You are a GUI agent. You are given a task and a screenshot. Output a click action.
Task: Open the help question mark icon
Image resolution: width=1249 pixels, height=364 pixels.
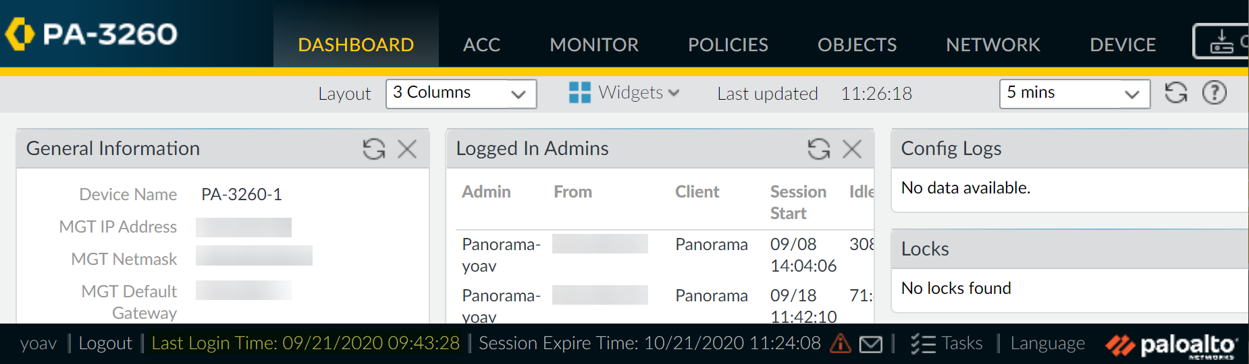(1214, 93)
